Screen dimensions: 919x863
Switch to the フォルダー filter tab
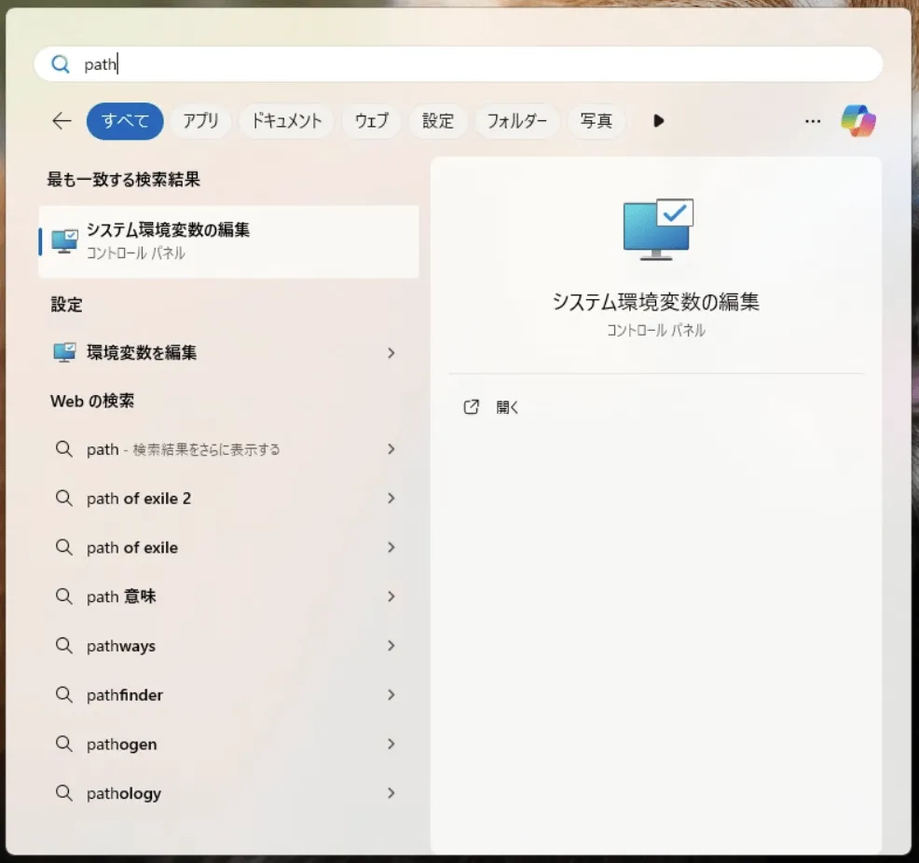point(517,121)
